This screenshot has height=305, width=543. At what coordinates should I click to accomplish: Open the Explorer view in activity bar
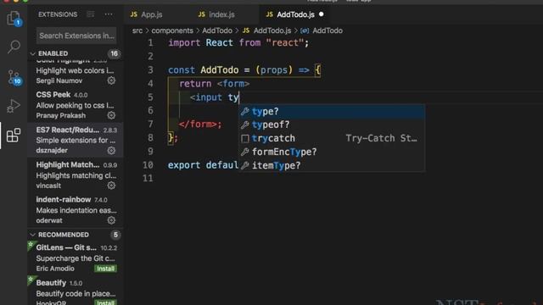pyautogui.click(x=14, y=18)
